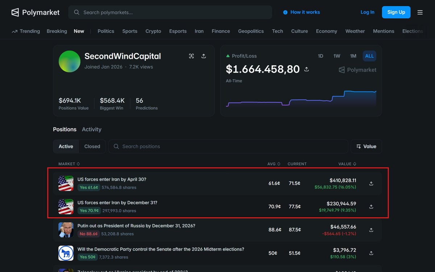Go to Mentions category

384,31
